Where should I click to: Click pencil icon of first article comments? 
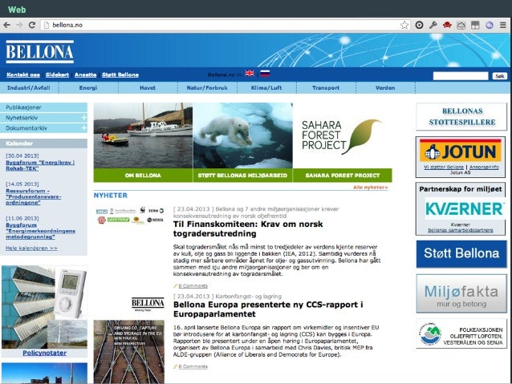[x=175, y=286]
